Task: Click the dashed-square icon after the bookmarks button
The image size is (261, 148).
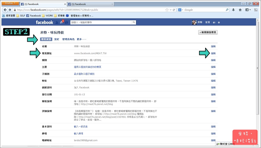Action: tap(256, 10)
